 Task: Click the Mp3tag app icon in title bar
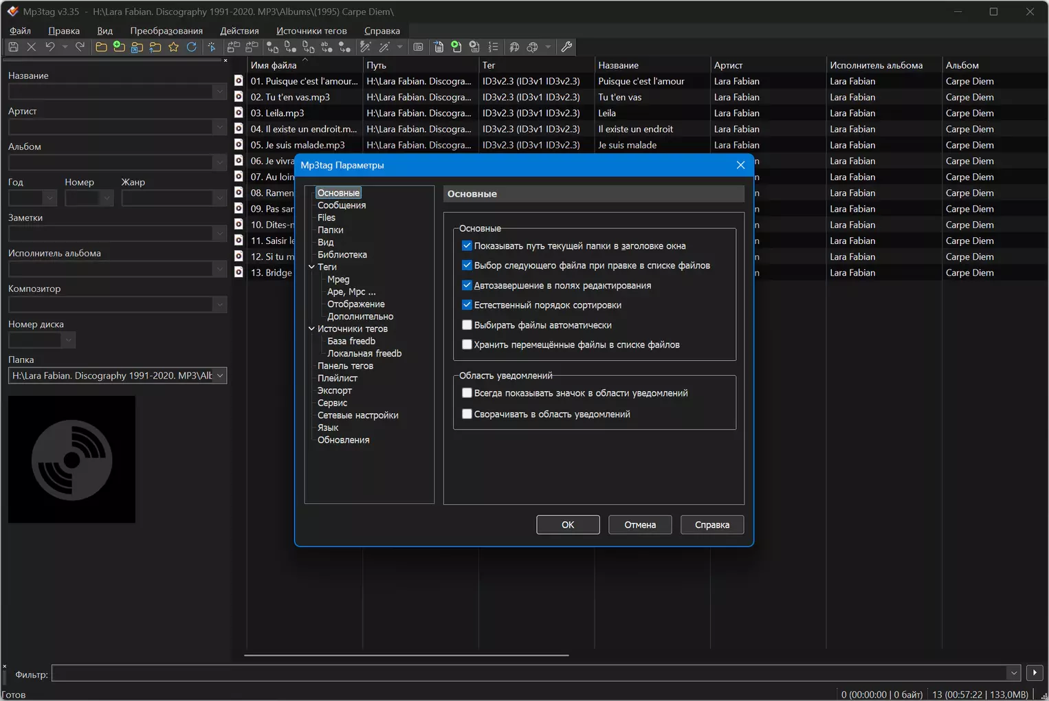click(x=12, y=11)
